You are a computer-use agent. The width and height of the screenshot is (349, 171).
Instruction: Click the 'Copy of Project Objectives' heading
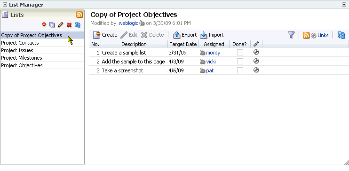point(134,15)
